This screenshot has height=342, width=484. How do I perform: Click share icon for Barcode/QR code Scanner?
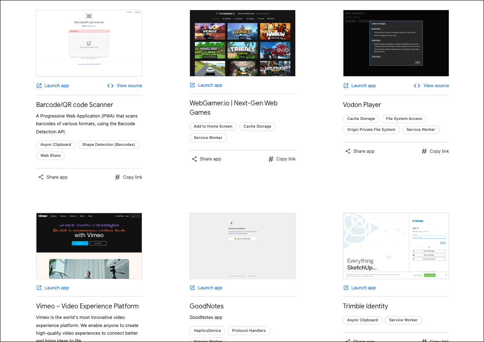[x=41, y=177]
